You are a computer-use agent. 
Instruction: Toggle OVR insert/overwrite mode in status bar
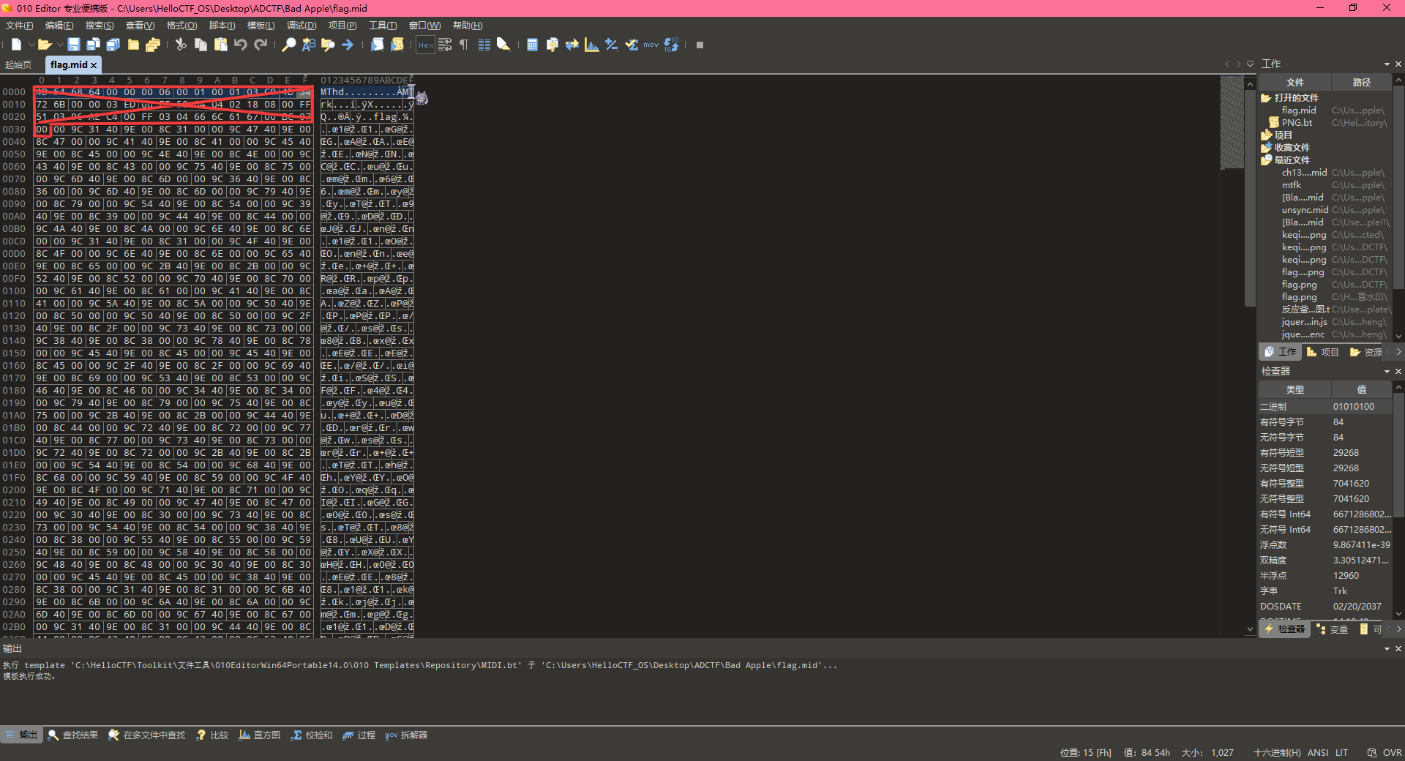tap(1392, 752)
